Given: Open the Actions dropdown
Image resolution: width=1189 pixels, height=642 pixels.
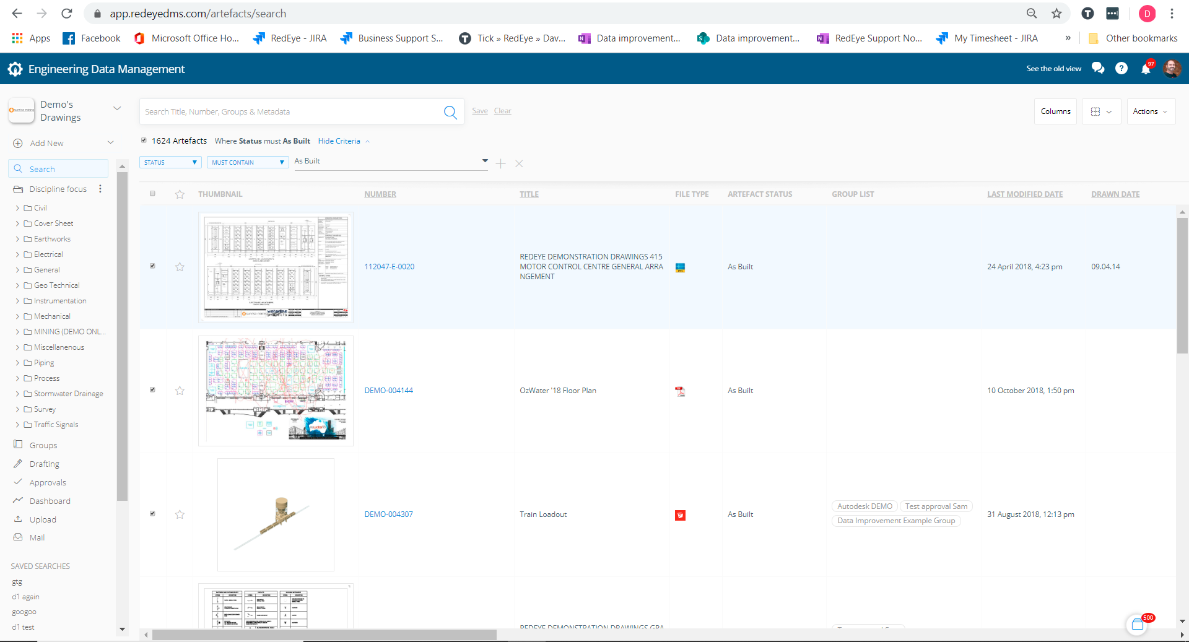Looking at the screenshot, I should [1150, 111].
